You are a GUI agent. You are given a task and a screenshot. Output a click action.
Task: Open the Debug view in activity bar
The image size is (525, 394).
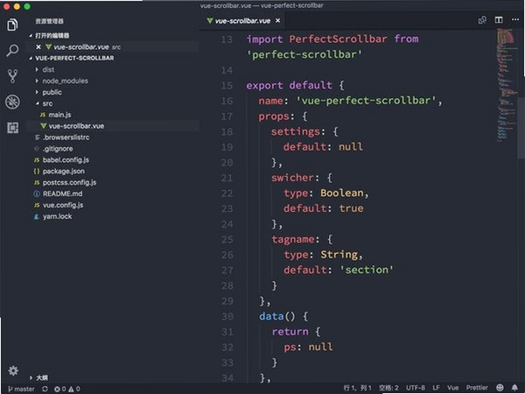12,102
